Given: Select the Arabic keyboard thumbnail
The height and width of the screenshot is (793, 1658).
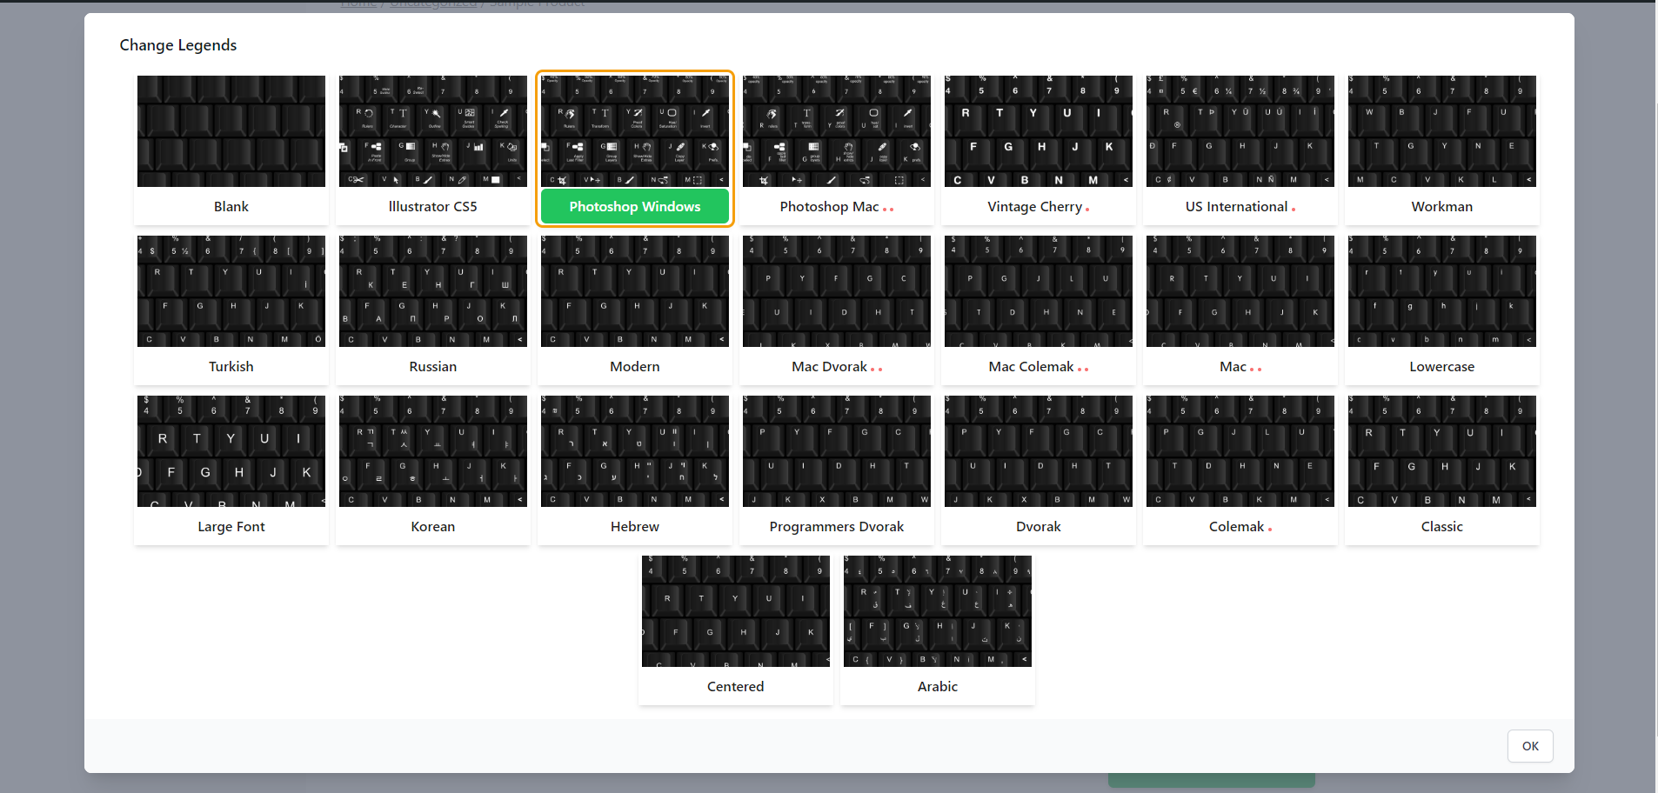Looking at the screenshot, I should (938, 611).
